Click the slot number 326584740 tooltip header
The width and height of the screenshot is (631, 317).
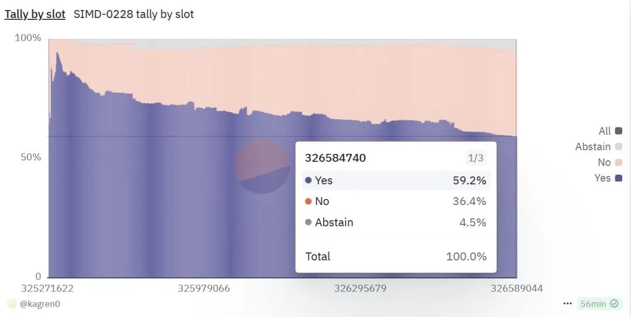click(335, 158)
